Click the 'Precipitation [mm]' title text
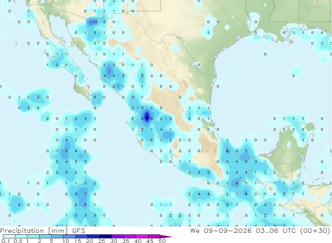 tap(34, 230)
